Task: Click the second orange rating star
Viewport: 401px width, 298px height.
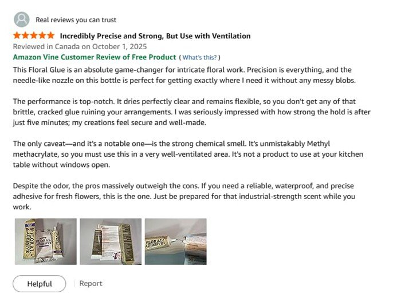Action: (26, 36)
